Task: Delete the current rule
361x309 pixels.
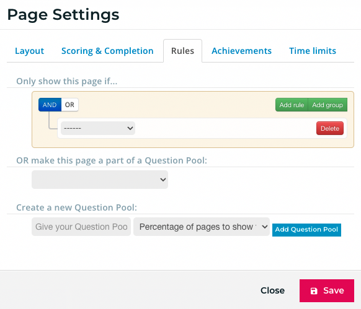Action: [x=330, y=128]
